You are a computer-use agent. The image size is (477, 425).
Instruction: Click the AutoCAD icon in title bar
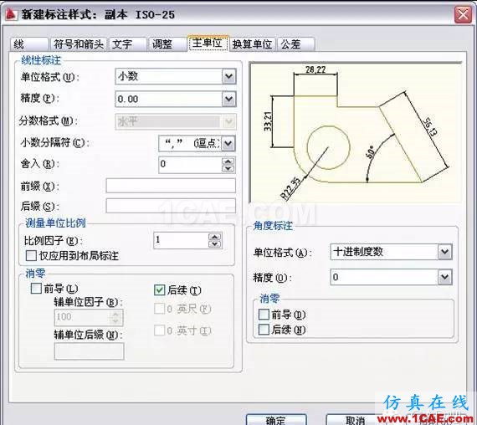(x=11, y=14)
